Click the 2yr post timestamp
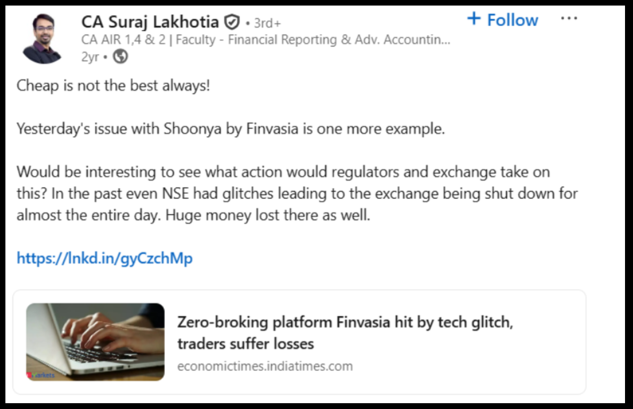 tap(90, 57)
